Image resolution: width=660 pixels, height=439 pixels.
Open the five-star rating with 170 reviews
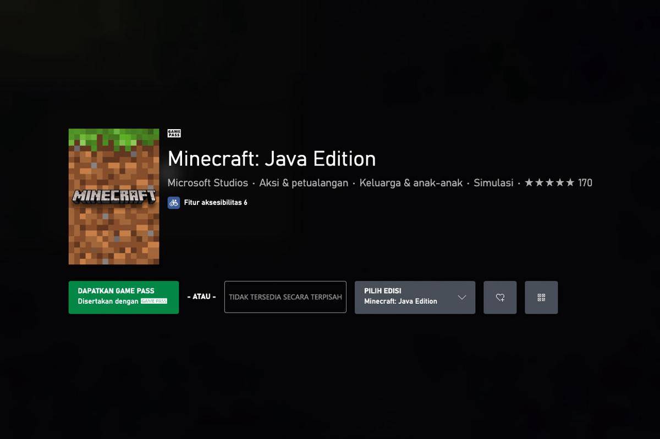click(x=558, y=183)
